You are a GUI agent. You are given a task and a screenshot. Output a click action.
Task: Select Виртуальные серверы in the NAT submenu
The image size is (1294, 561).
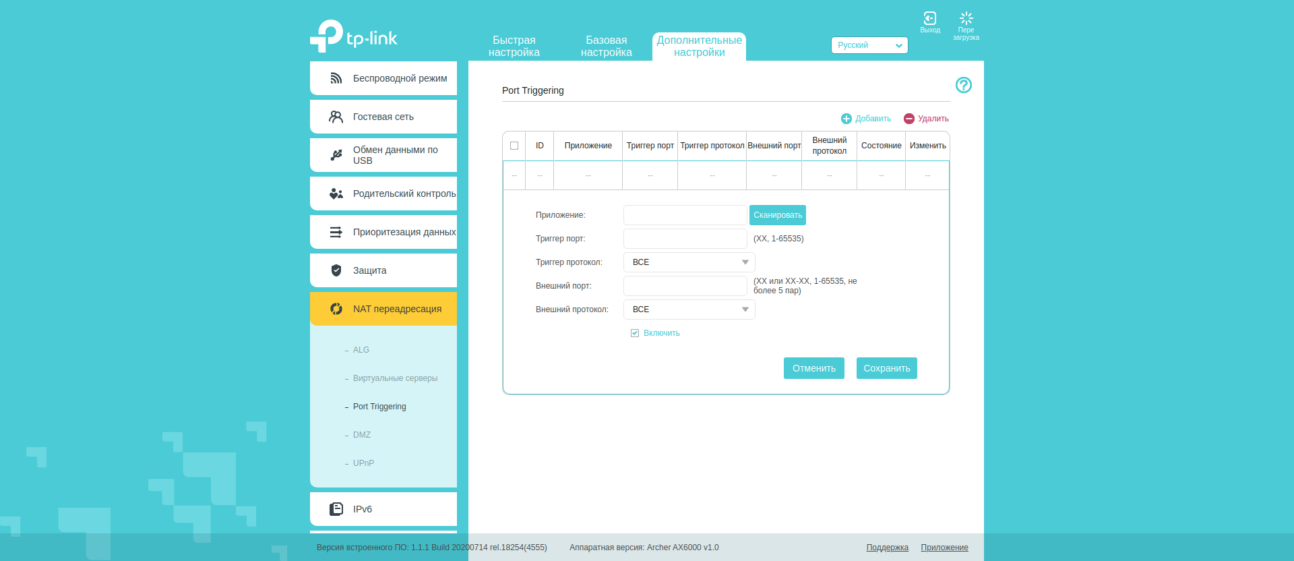(395, 378)
